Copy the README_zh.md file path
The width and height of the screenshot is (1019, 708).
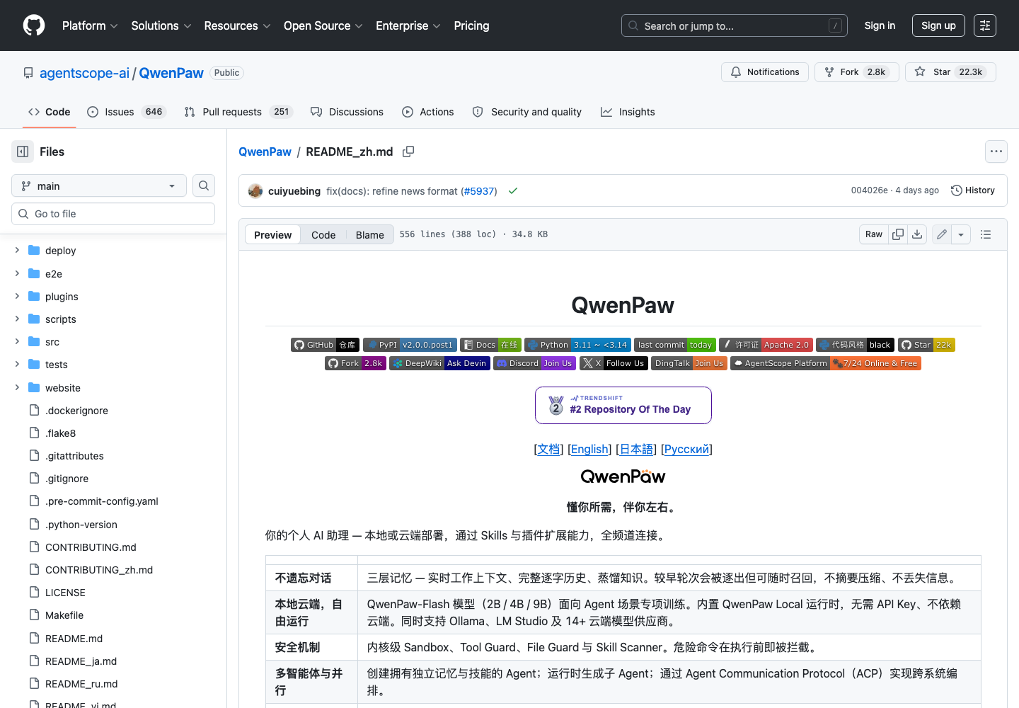click(408, 152)
